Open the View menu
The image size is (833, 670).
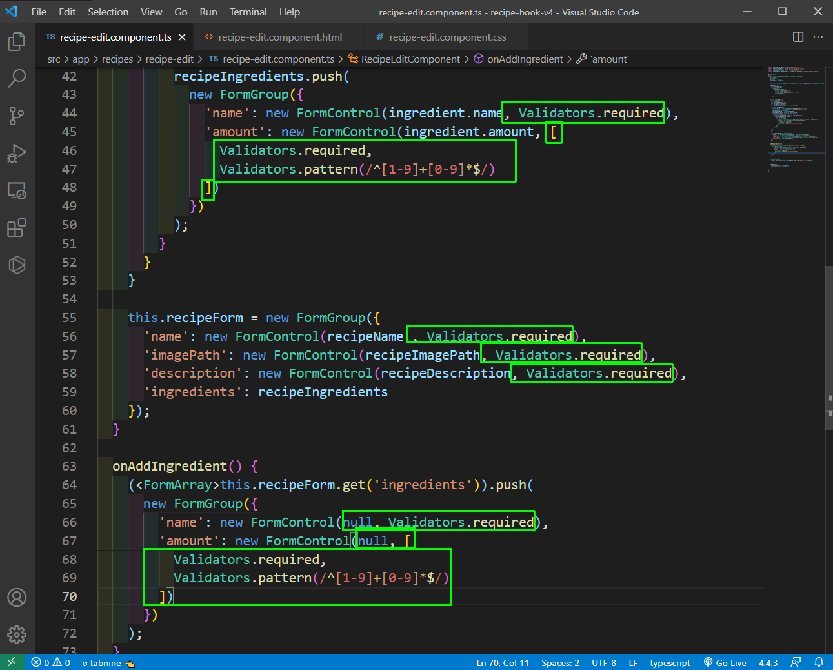coord(152,12)
